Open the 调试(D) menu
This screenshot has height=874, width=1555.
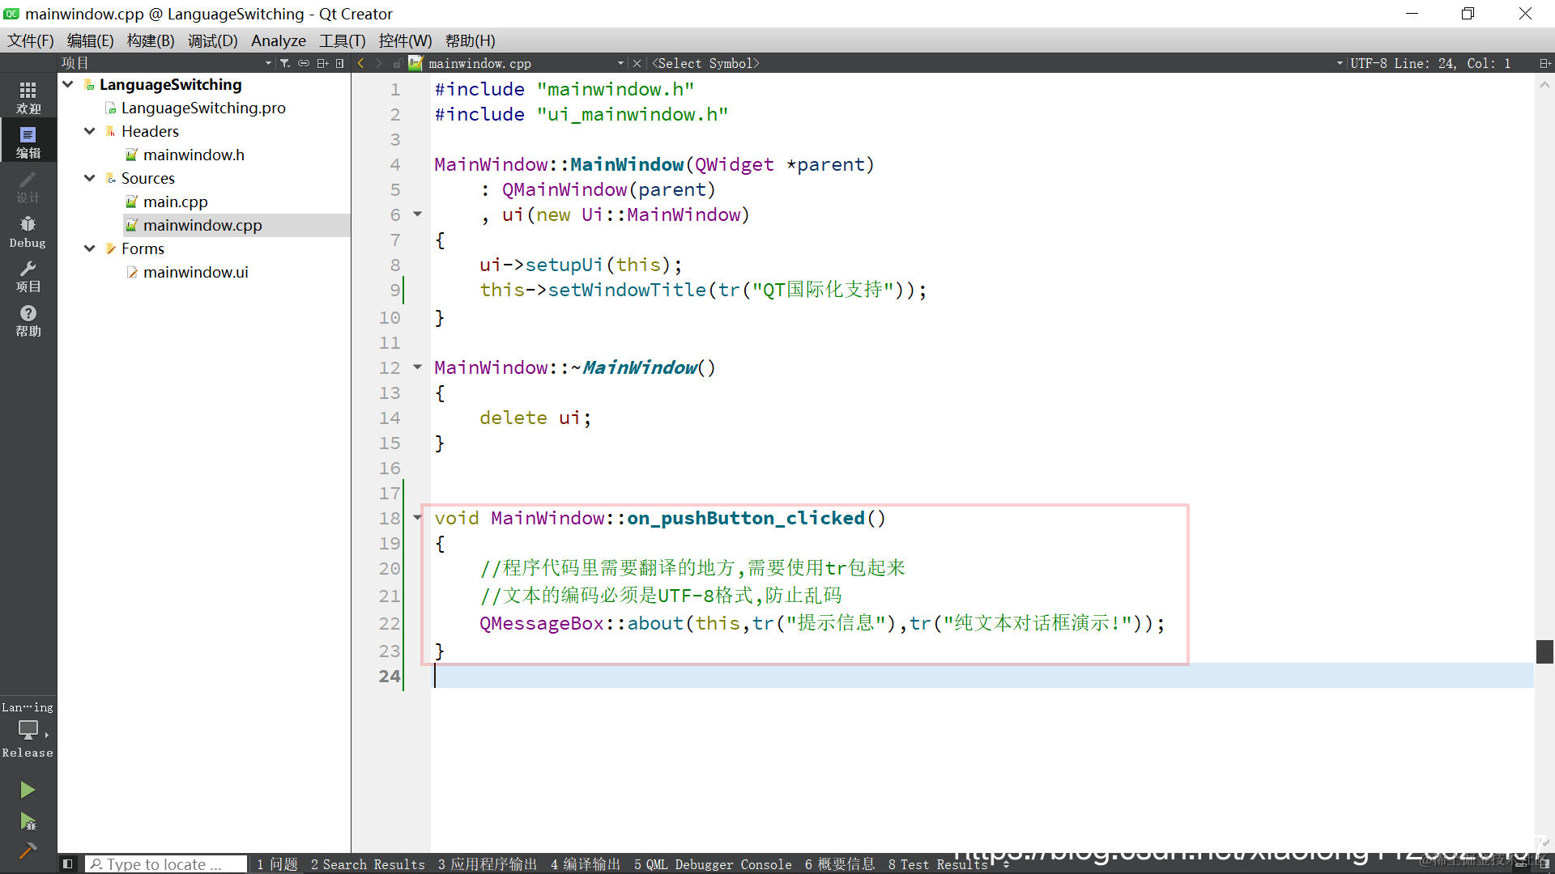click(213, 40)
